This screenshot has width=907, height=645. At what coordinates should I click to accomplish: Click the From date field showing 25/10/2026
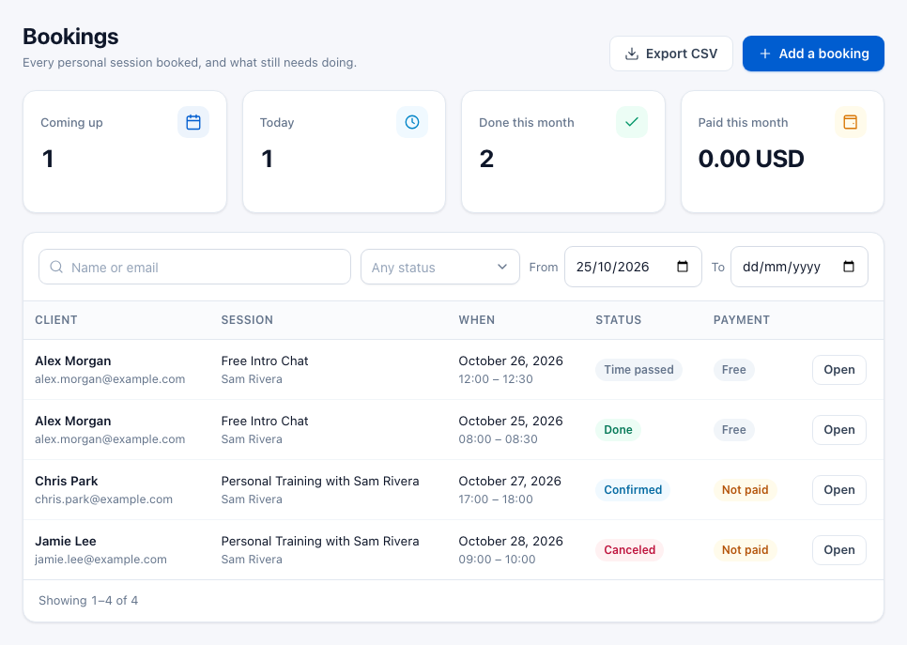(x=633, y=267)
